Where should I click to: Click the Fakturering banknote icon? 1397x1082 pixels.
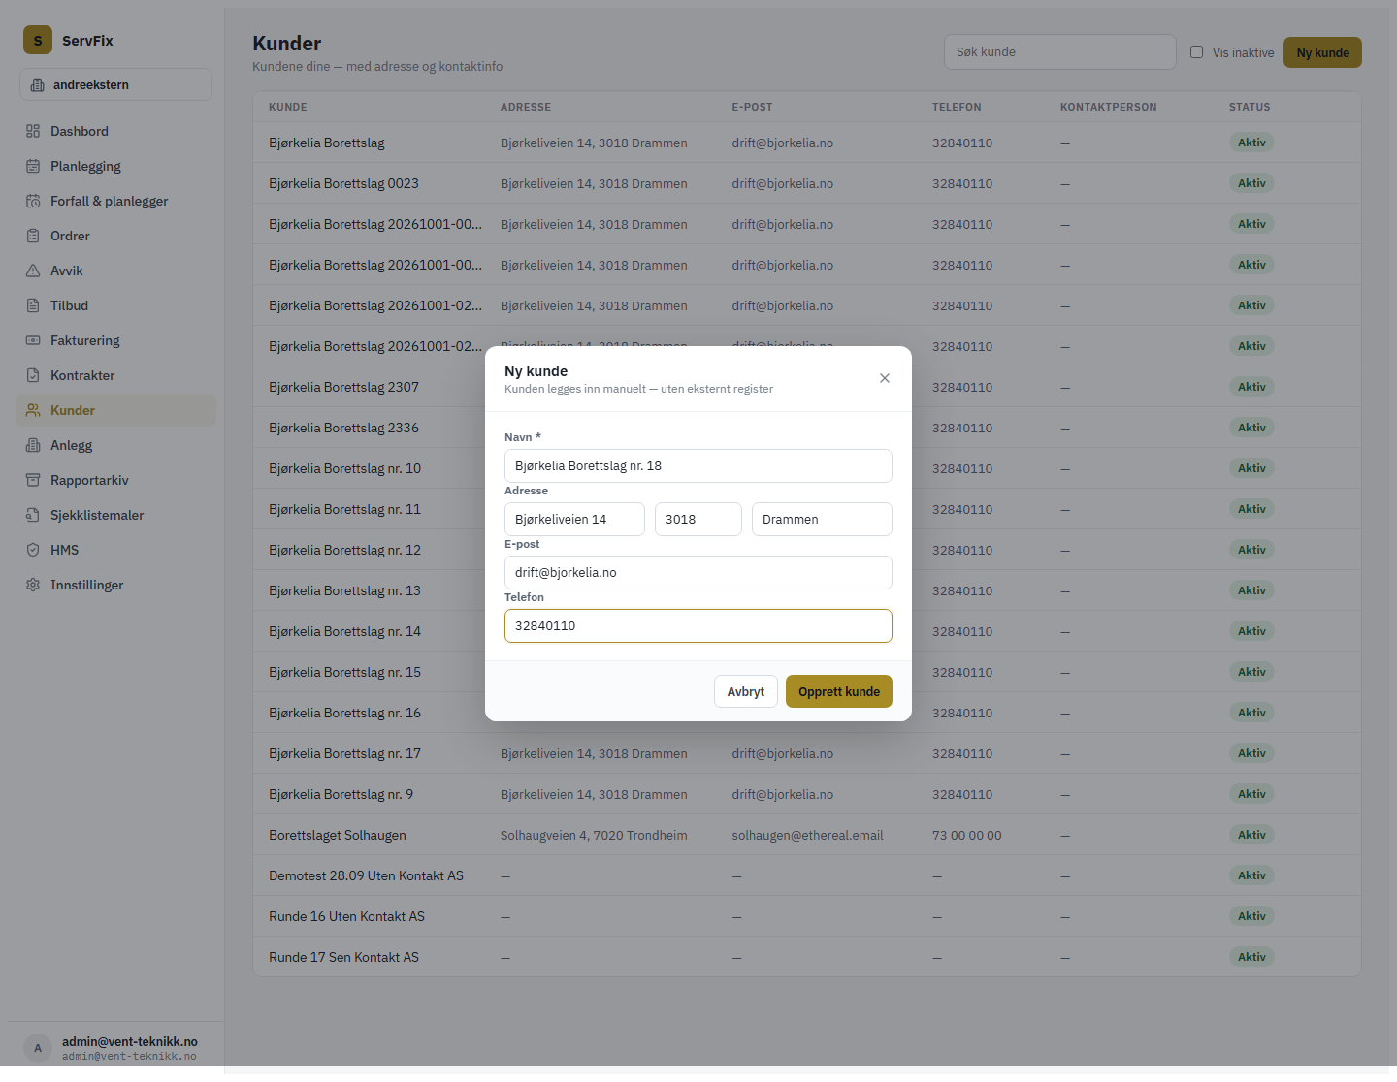33,340
